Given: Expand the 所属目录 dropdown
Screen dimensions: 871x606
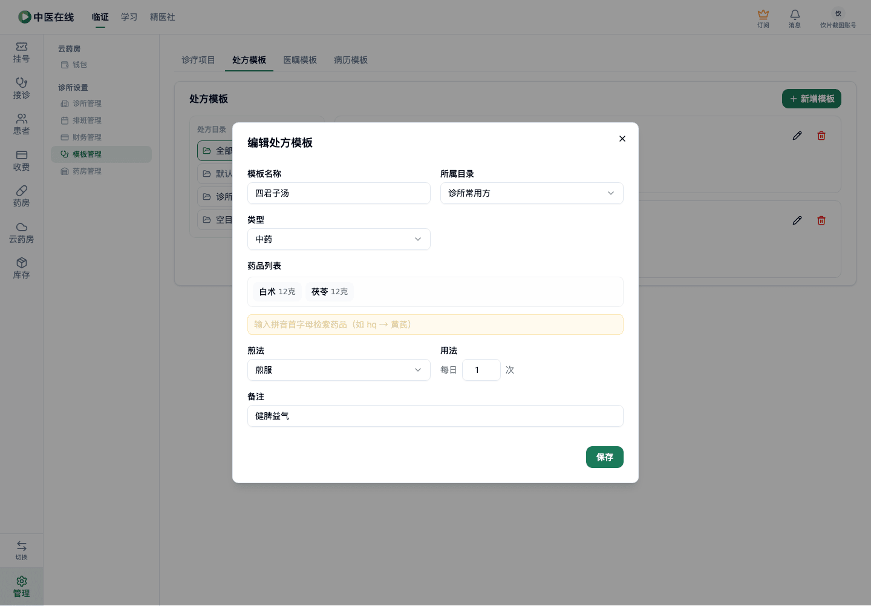Looking at the screenshot, I should coord(532,193).
